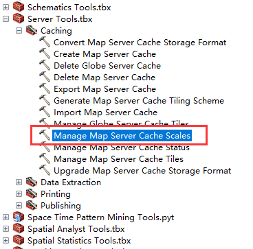Click the Server Tools toolbox icon

tap(19, 19)
